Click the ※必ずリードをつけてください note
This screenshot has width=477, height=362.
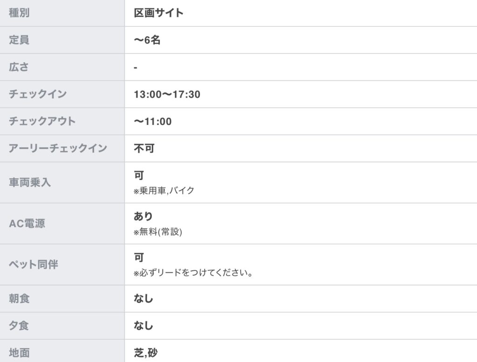point(193,272)
